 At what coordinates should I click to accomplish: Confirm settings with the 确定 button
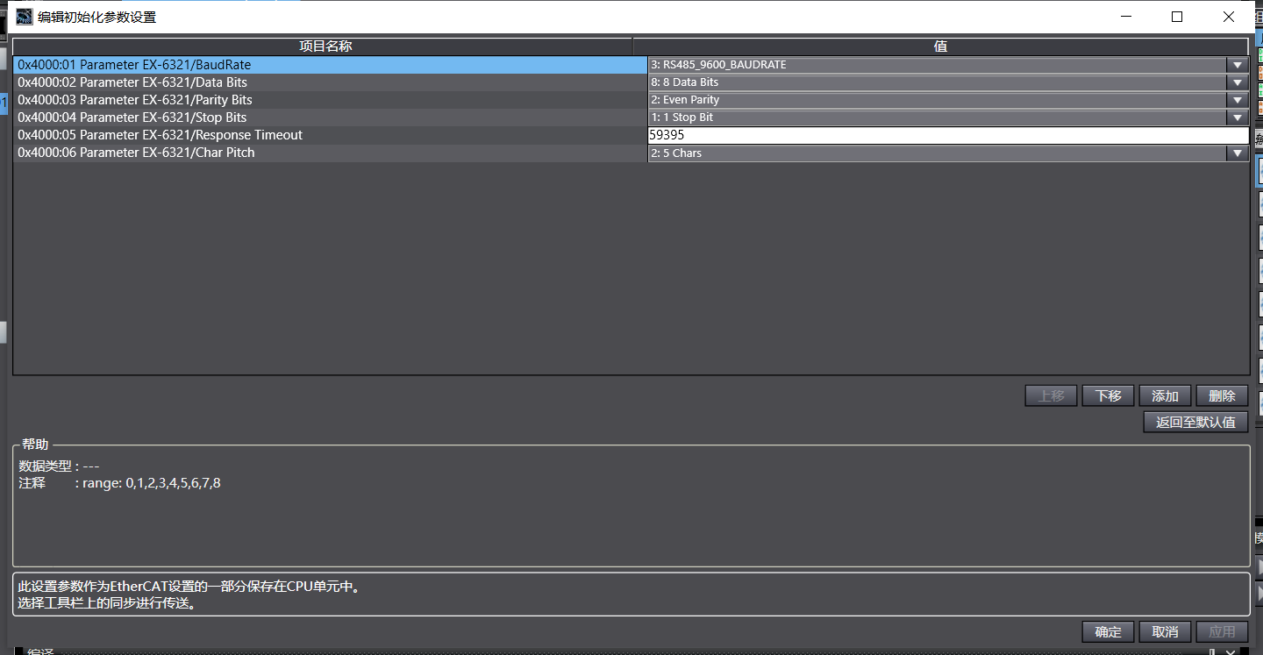(x=1108, y=631)
